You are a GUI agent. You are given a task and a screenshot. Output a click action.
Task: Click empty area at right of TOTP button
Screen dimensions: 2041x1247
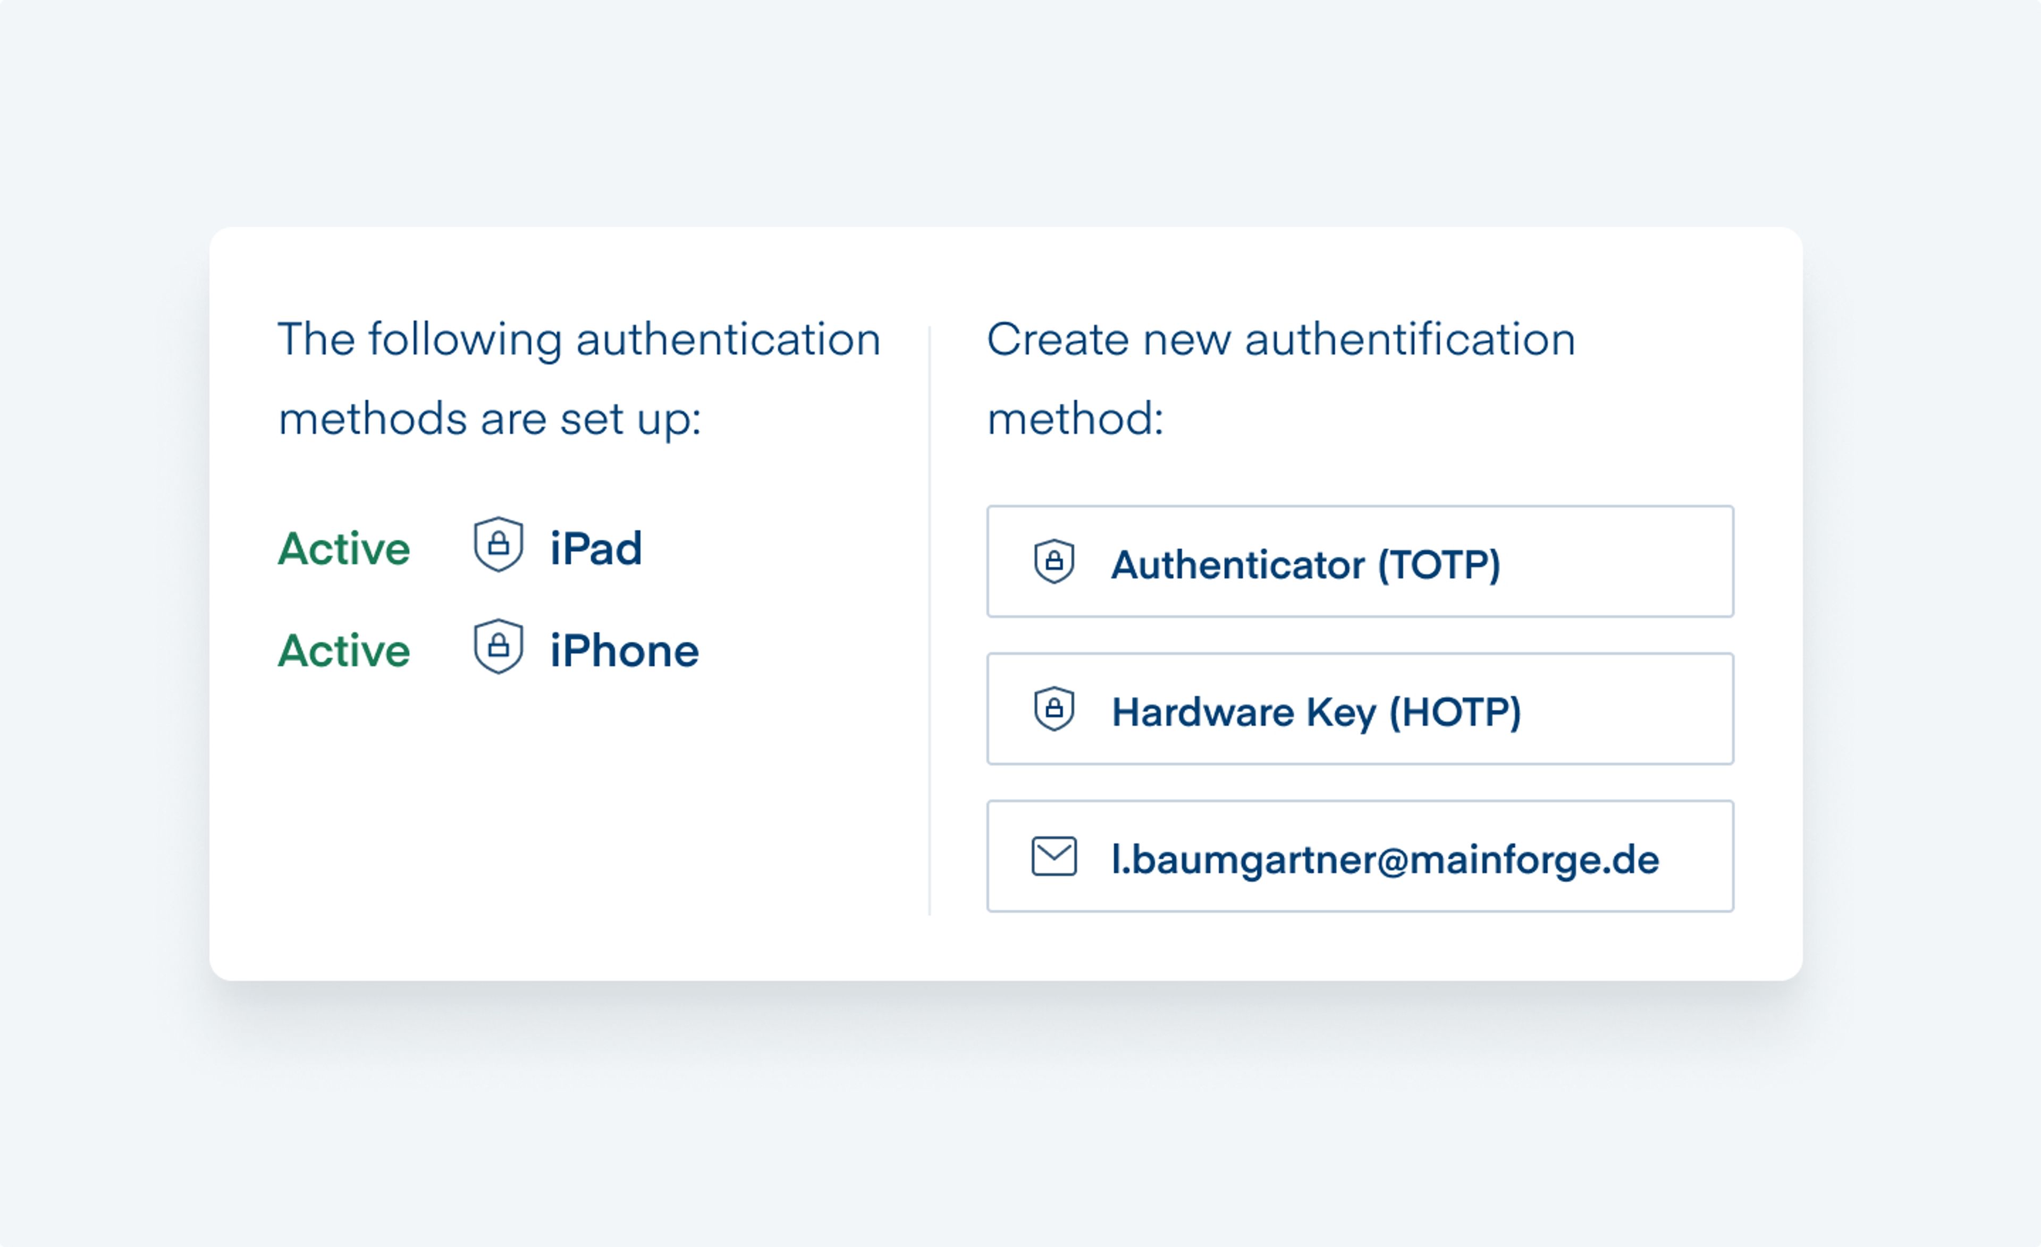click(1624, 562)
